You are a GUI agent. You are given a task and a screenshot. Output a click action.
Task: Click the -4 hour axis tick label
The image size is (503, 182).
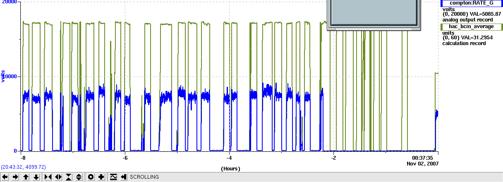coord(229,158)
